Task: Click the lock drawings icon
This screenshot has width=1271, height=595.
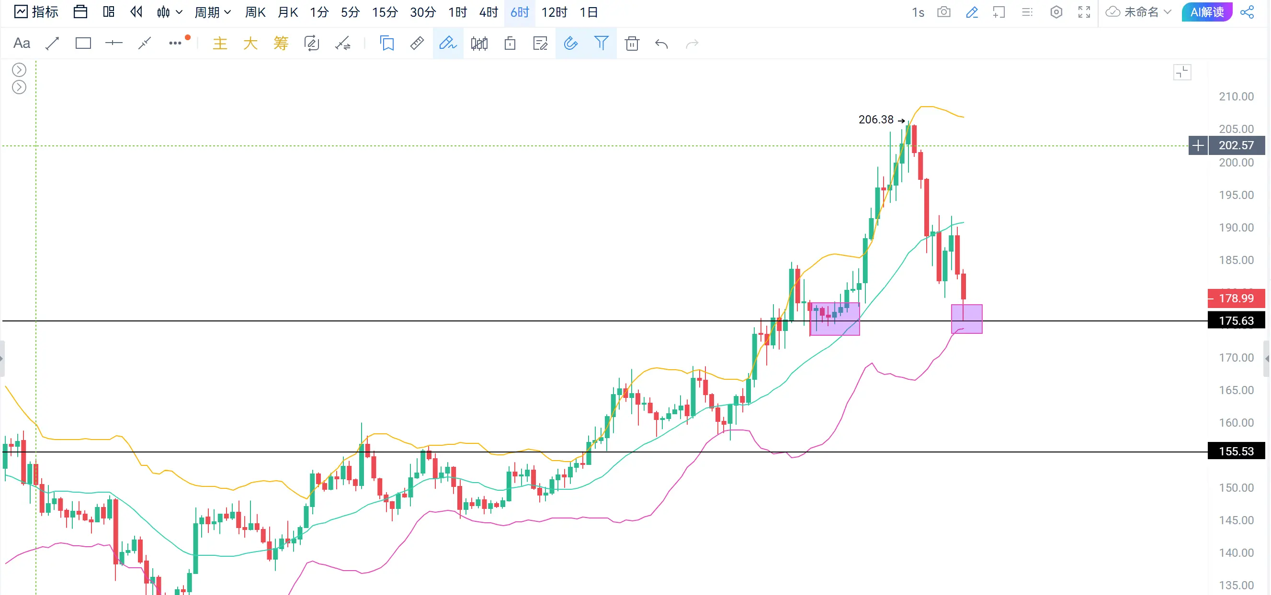Action: tap(510, 44)
